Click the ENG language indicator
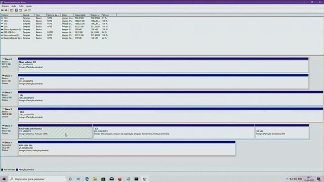 point(300,179)
